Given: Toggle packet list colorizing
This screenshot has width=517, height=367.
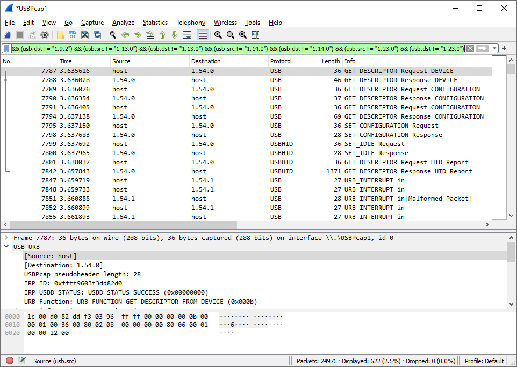Looking at the screenshot, I should pyautogui.click(x=203, y=35).
